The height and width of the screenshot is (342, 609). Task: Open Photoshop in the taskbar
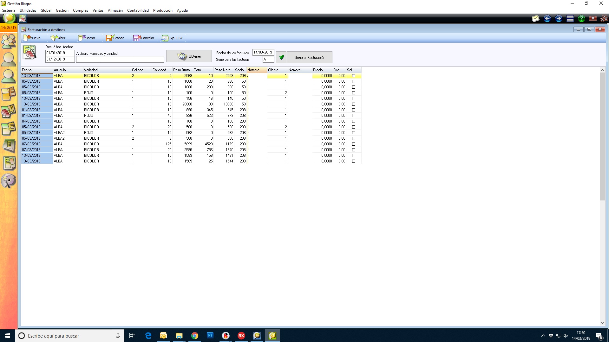coord(210,336)
